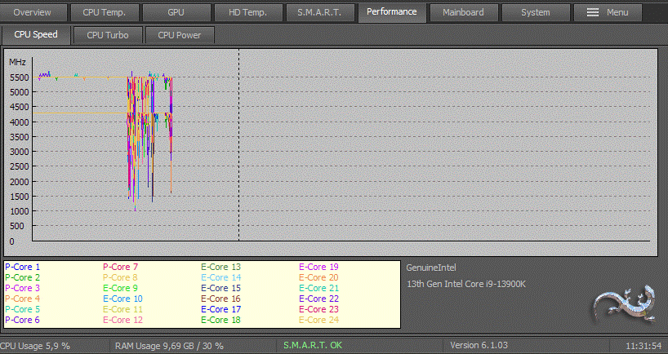Switch to the Overview tab
This screenshot has width=668, height=354.
coord(32,12)
